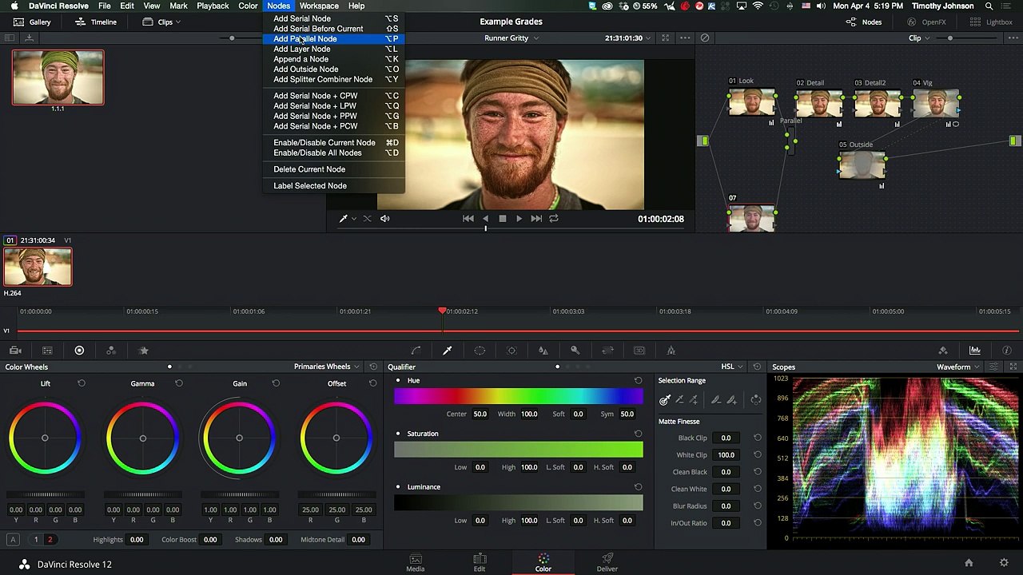
Task: Enable auto-balance A button
Action: point(14,540)
